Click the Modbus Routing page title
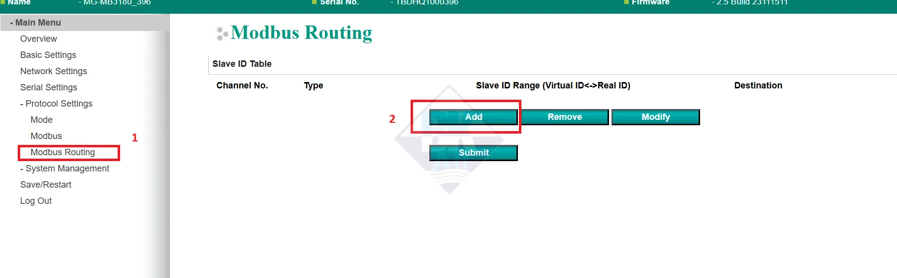The image size is (897, 278). click(x=301, y=33)
